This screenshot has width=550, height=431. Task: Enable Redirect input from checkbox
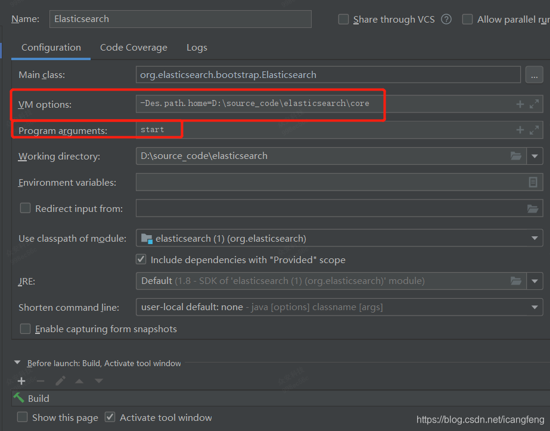pos(25,208)
